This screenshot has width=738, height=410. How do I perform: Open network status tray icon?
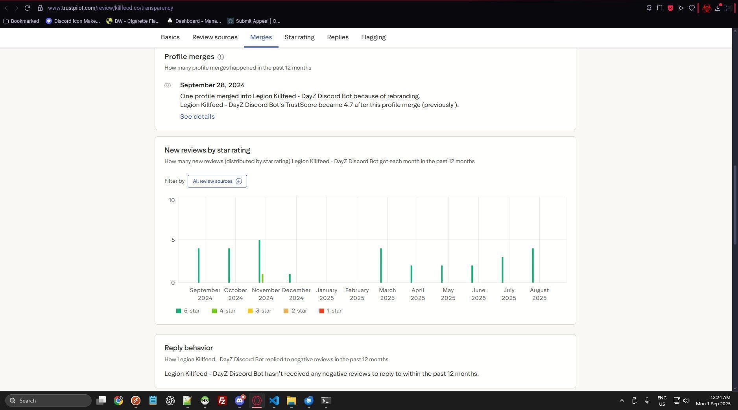click(x=677, y=401)
